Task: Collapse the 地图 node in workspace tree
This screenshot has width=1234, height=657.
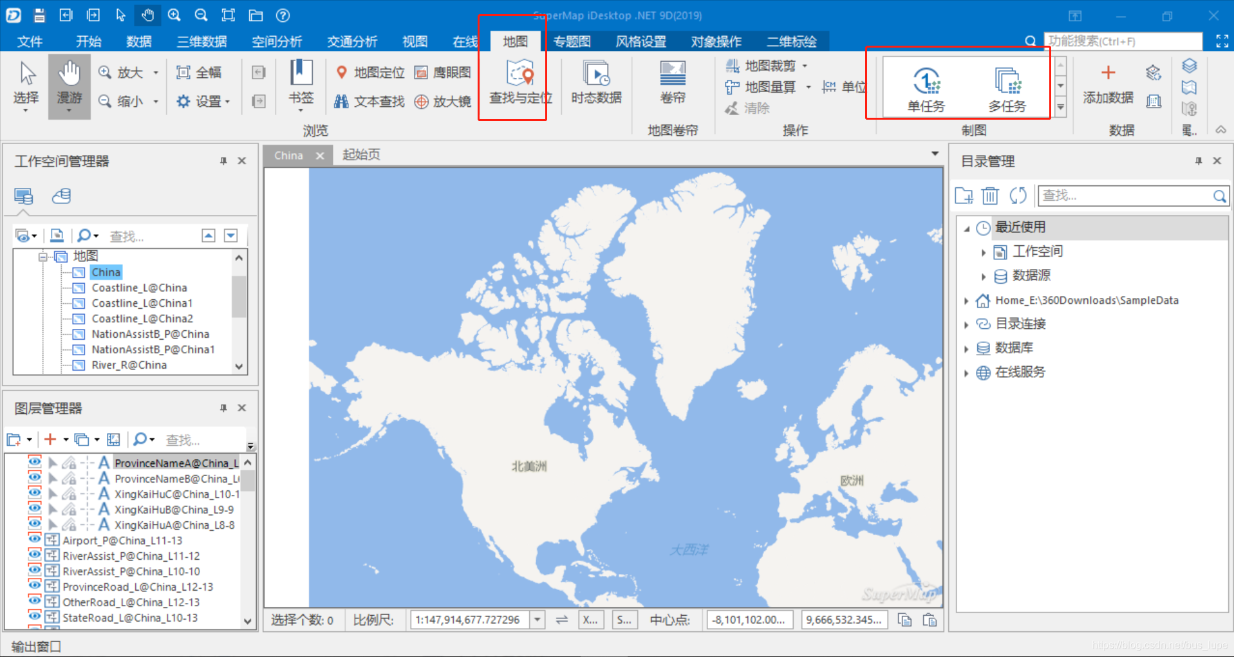Action: tap(44, 257)
